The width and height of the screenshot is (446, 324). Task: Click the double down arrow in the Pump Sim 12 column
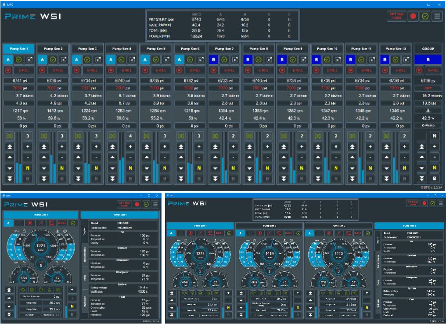(x=387, y=179)
